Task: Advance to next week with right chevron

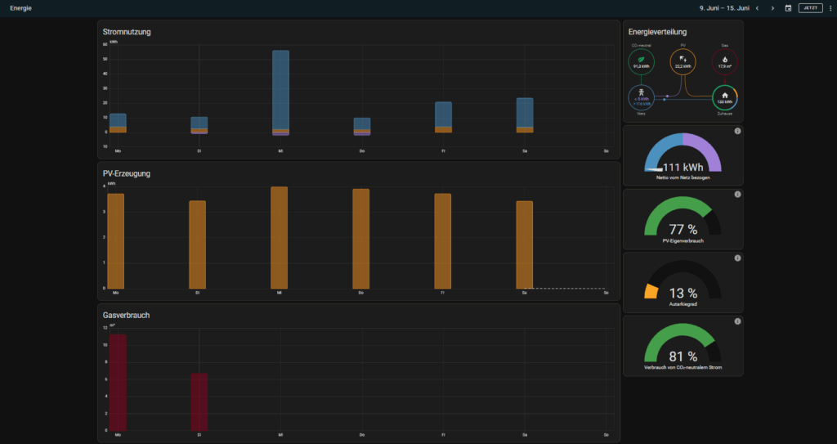Action: pos(772,8)
